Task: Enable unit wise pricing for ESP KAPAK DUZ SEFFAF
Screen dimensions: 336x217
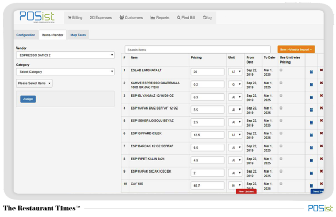Action: pyautogui.click(x=281, y=108)
